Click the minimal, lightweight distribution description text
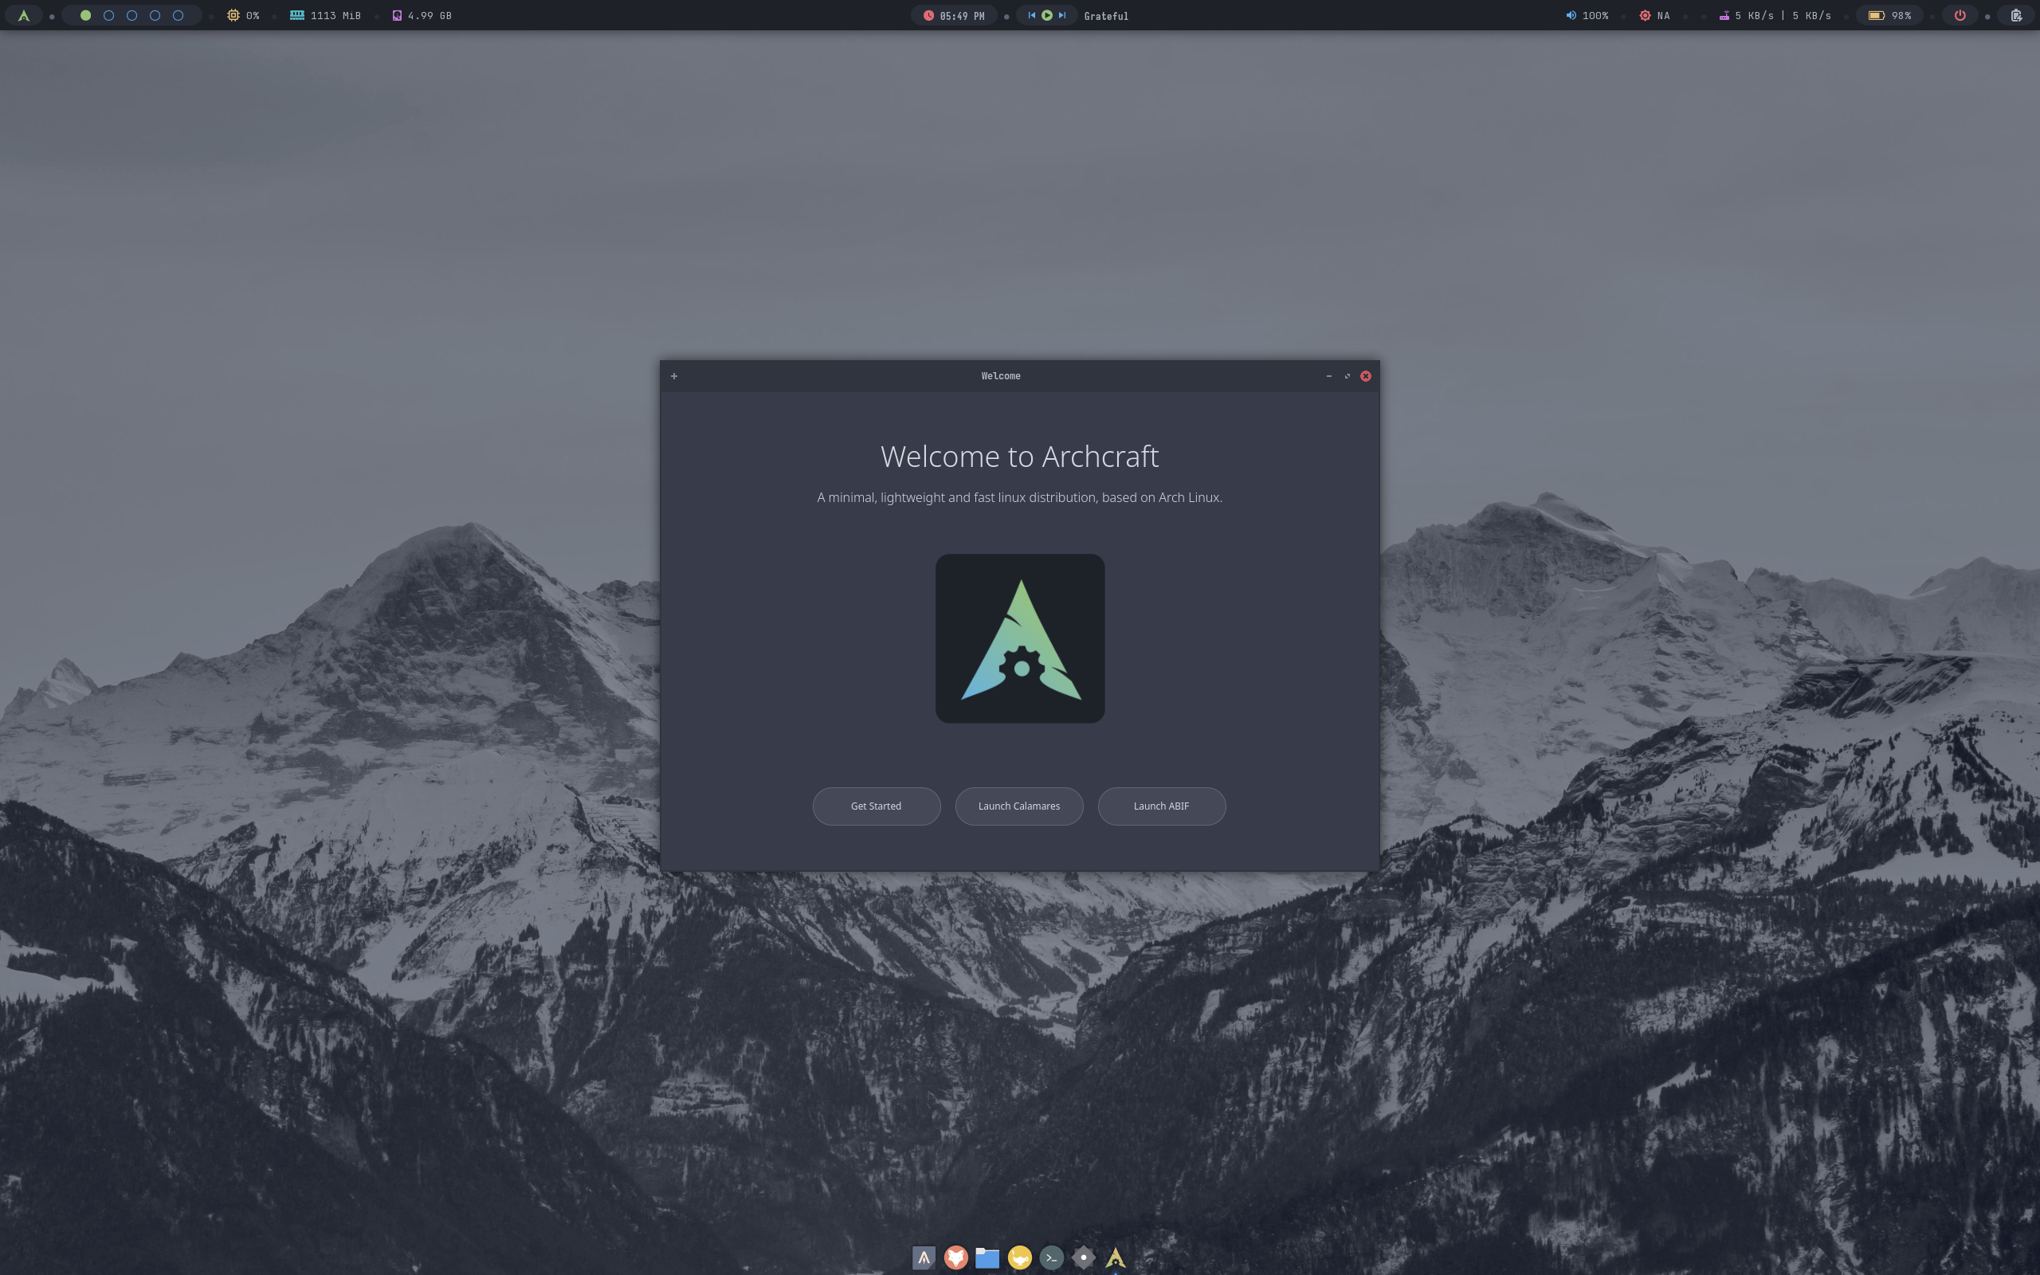The height and width of the screenshot is (1275, 2040). (1019, 497)
